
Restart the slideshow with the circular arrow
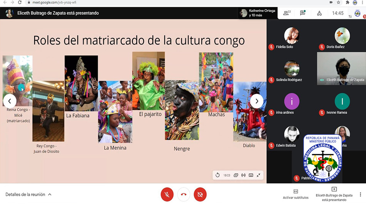click(217, 175)
